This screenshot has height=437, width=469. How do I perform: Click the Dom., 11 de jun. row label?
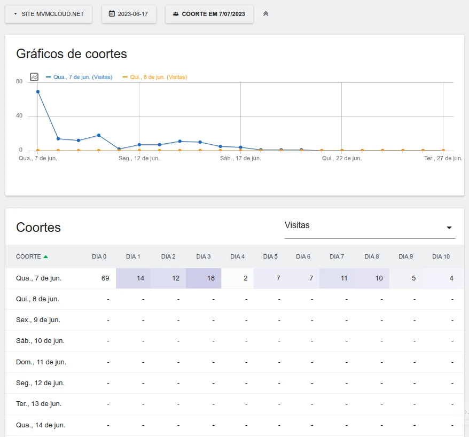pyautogui.click(x=41, y=362)
